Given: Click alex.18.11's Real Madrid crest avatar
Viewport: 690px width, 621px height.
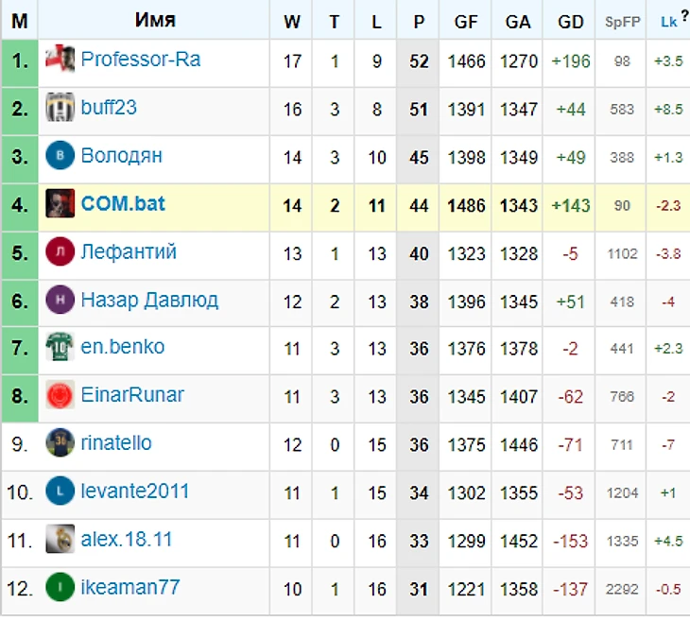Looking at the screenshot, I should click(x=60, y=539).
